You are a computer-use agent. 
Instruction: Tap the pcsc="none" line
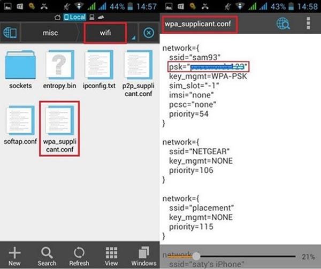(193, 104)
